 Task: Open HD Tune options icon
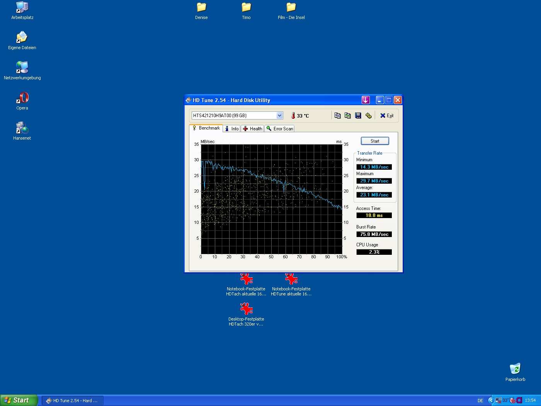tap(368, 116)
